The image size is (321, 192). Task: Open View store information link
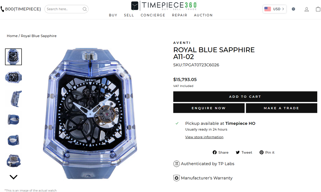[204, 137]
